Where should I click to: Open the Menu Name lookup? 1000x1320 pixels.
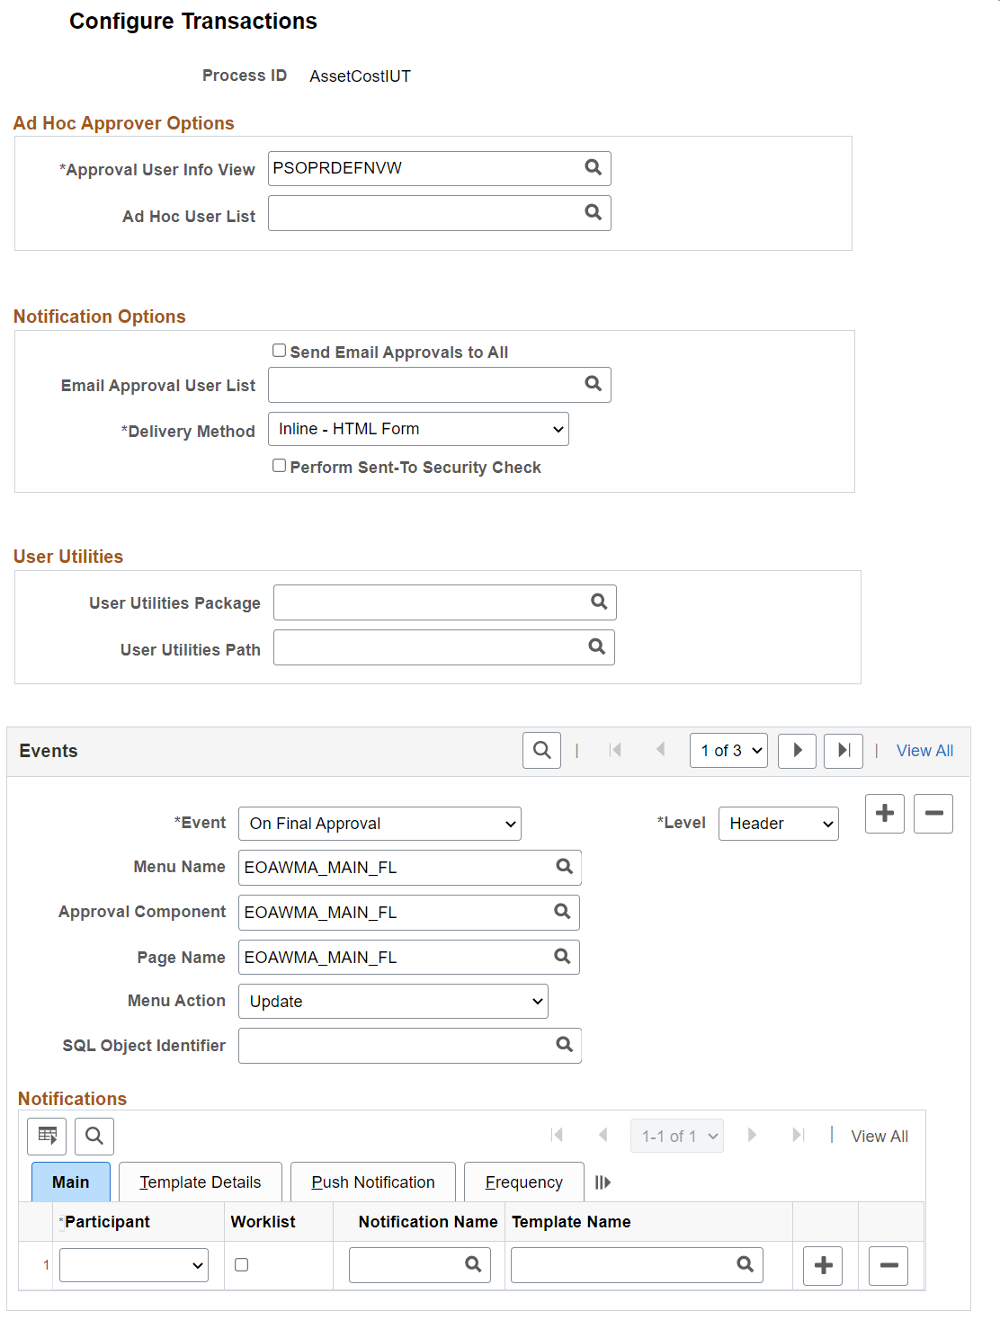pos(563,867)
